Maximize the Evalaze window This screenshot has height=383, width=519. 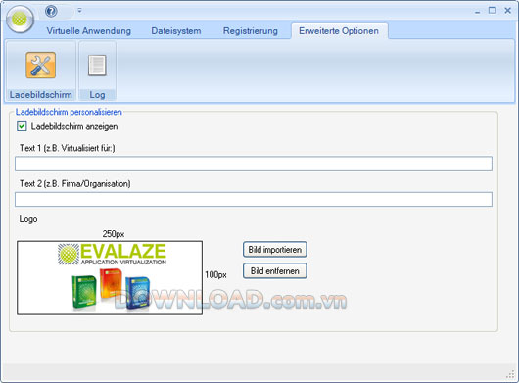[x=493, y=11]
